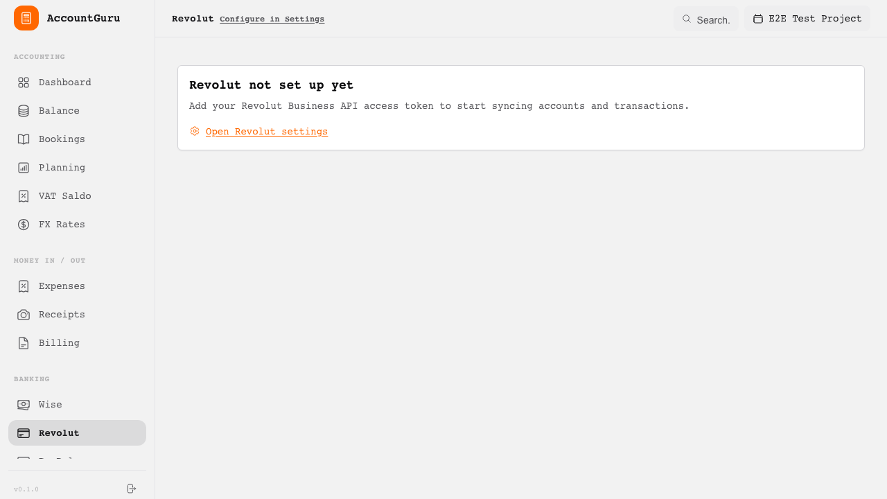Follow the Configure in Settings link
This screenshot has width=887, height=499.
point(272,19)
